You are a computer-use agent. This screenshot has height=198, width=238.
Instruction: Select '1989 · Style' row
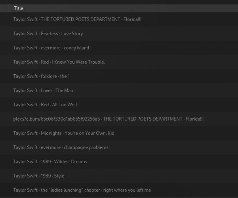(x=119, y=176)
